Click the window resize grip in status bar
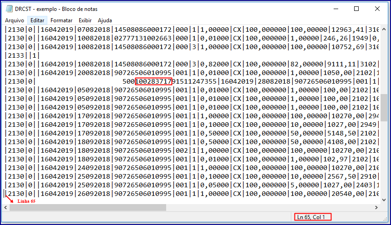 (385, 219)
